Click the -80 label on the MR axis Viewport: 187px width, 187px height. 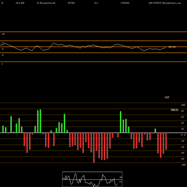coord(183,159)
